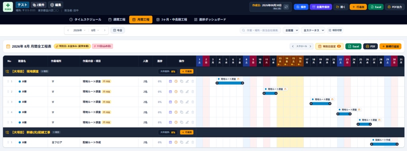Click the 全案件保存 button
Image resolution: width=407 pixels, height=151 pixels.
pos(321,7)
